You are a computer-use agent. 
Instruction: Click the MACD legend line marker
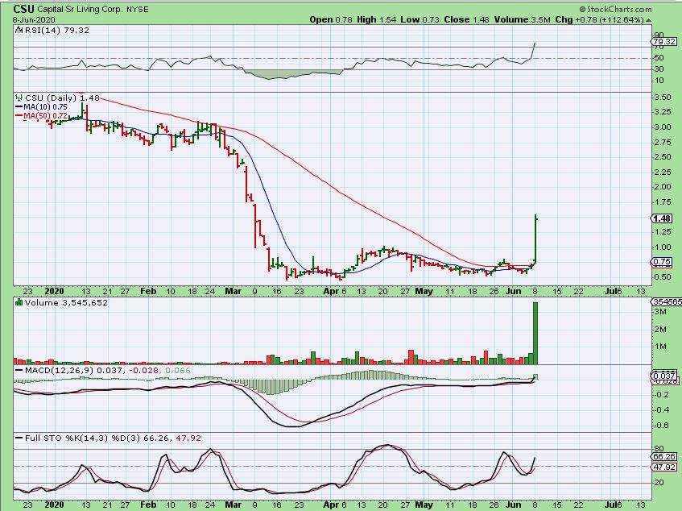pos(19,371)
